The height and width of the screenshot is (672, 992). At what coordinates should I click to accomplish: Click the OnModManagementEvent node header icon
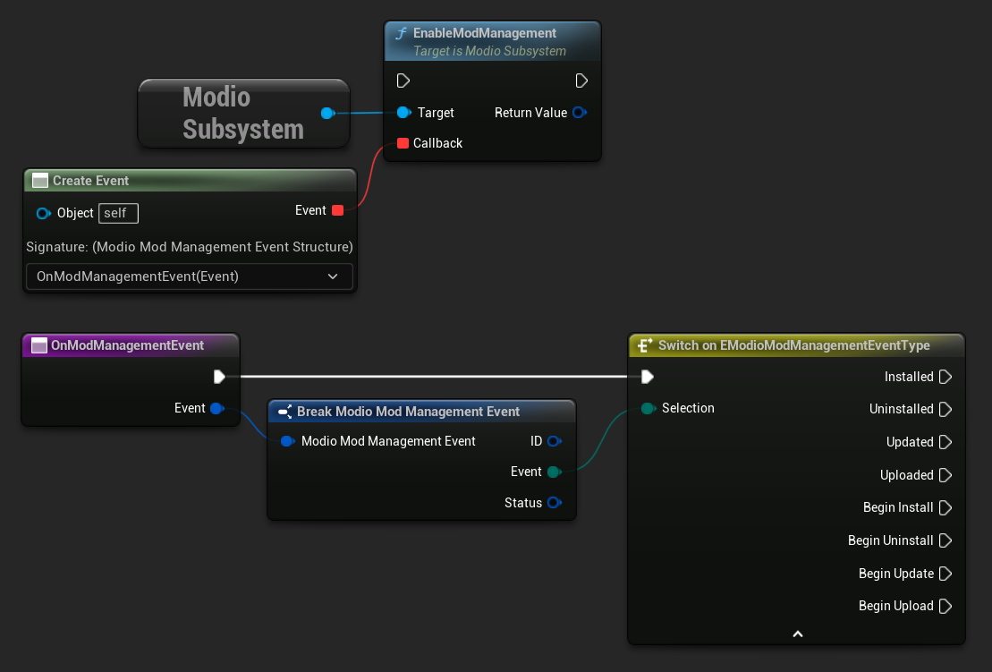click(39, 345)
